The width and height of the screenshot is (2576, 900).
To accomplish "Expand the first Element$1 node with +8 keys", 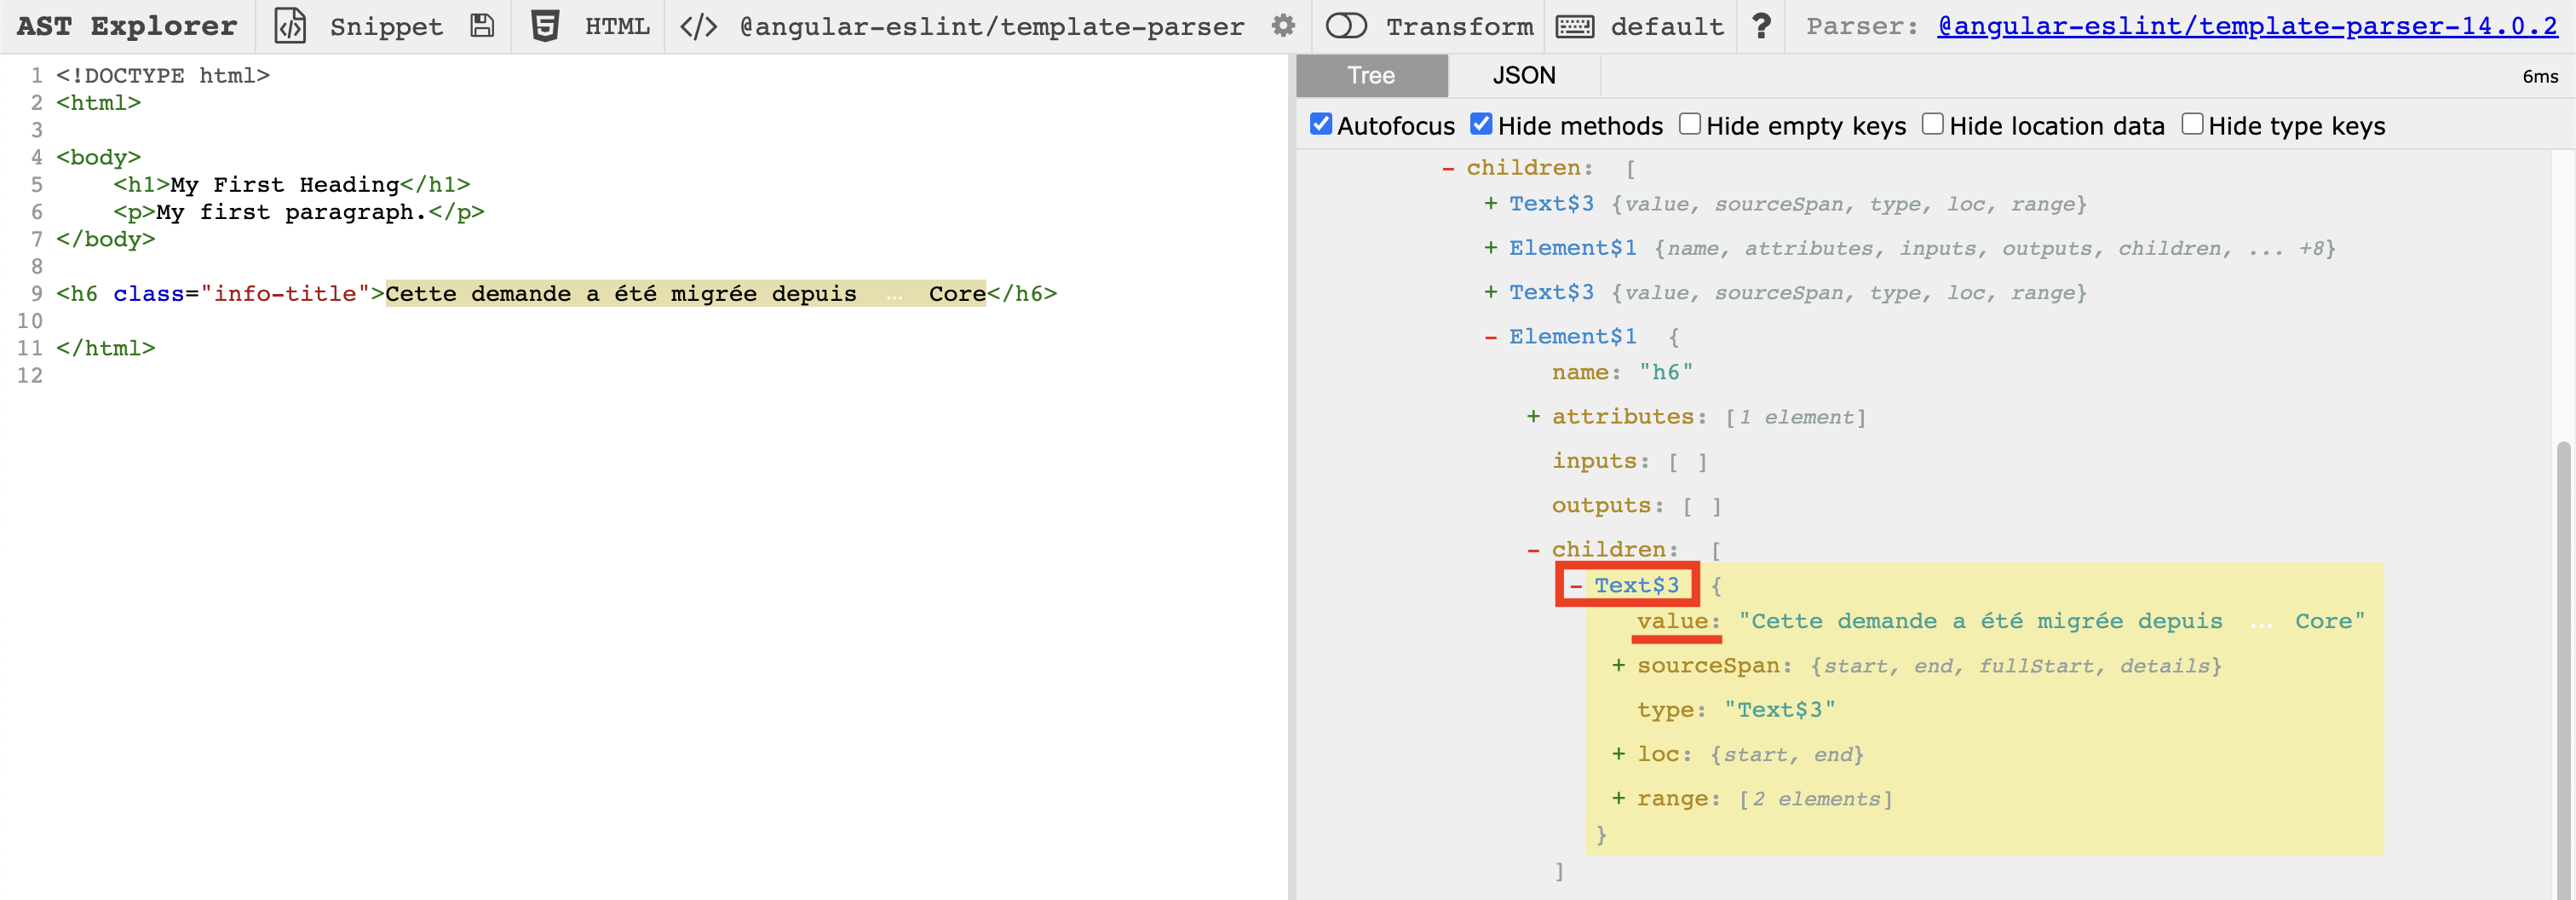I will [1491, 248].
